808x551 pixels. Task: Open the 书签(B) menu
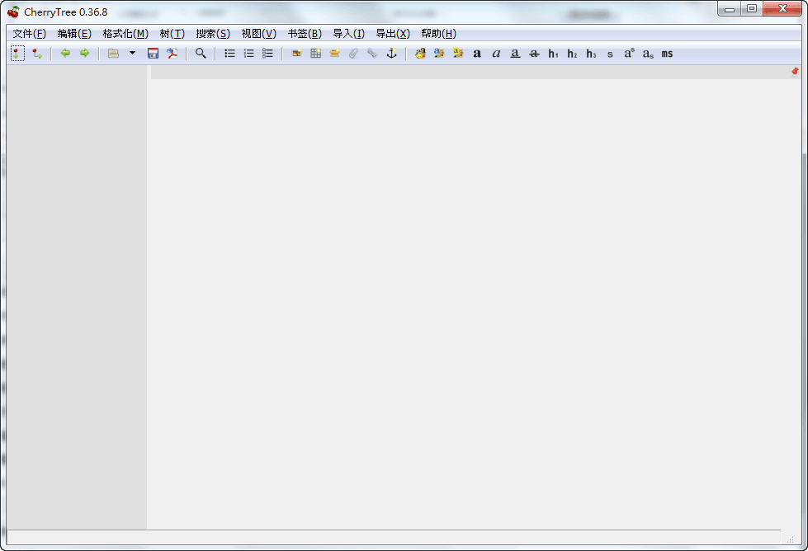click(x=304, y=34)
